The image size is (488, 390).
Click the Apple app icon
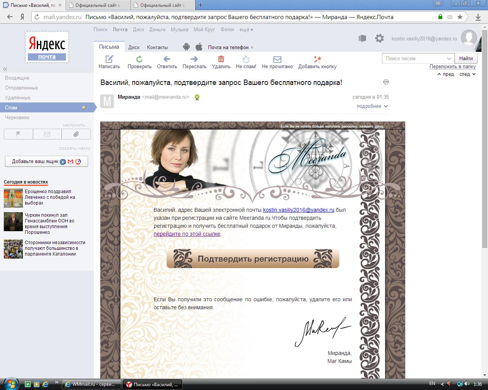click(199, 47)
